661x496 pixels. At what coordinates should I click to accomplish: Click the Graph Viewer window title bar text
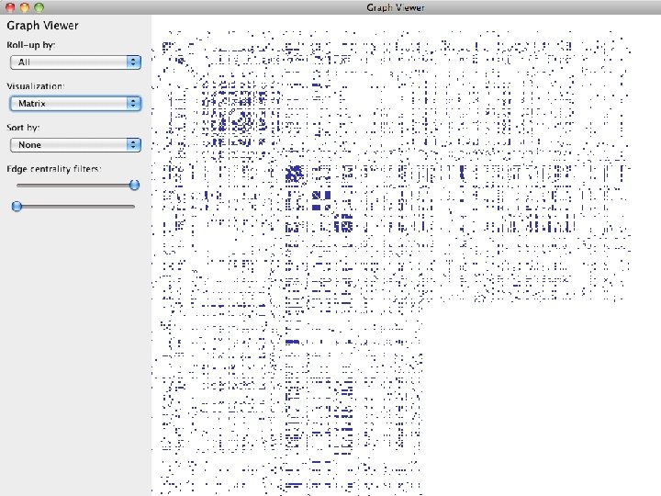click(396, 7)
